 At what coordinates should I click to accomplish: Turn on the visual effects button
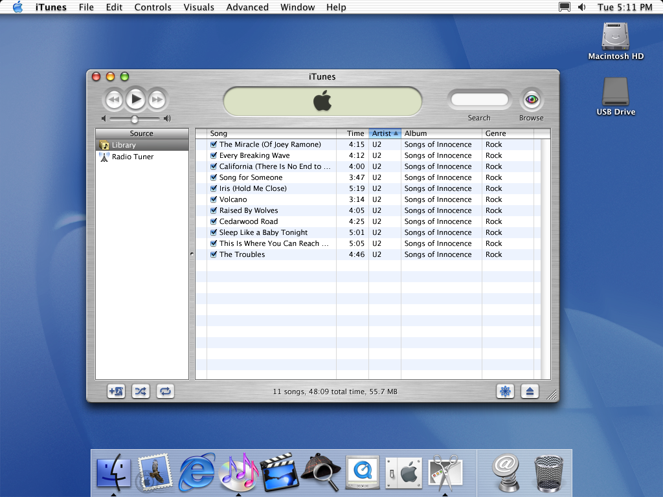pos(505,391)
